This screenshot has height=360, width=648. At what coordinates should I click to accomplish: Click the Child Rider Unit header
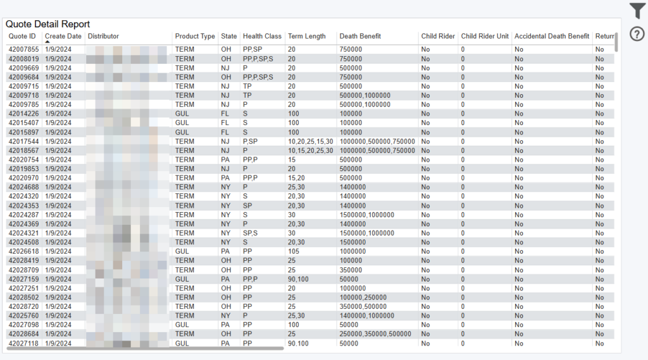pyautogui.click(x=485, y=36)
